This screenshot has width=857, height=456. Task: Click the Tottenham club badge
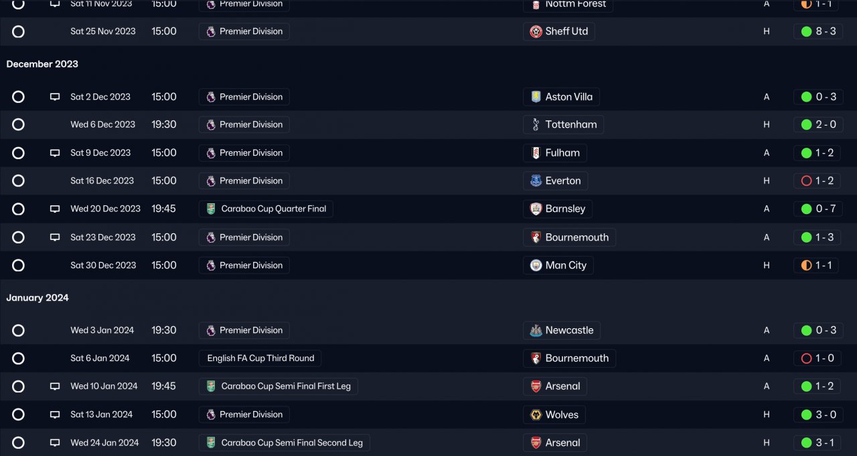pos(536,124)
